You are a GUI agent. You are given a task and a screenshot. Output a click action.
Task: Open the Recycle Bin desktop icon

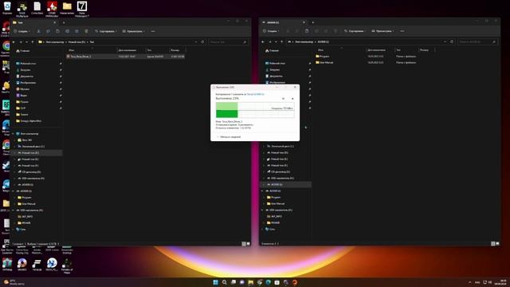point(7,7)
